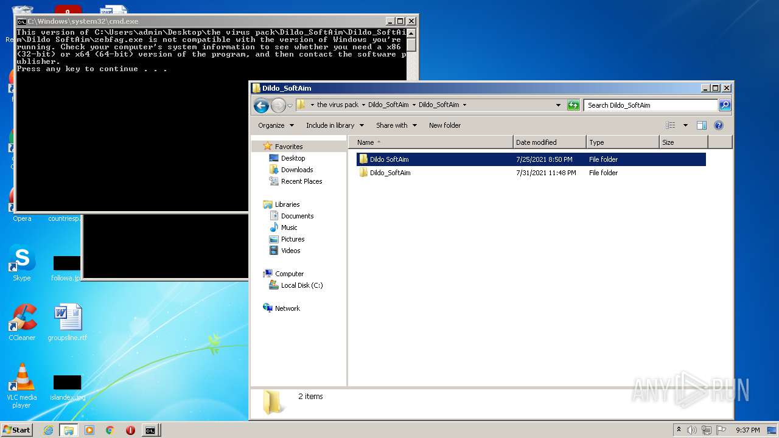The height and width of the screenshot is (438, 779).
Task: Open Local Disk (C:) in navigation pane
Action: click(x=301, y=285)
